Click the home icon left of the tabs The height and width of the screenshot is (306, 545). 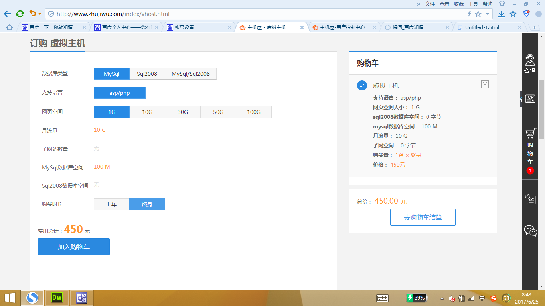point(10,27)
